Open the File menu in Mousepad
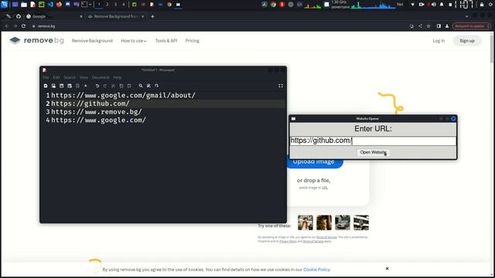The image size is (495, 278). point(46,77)
